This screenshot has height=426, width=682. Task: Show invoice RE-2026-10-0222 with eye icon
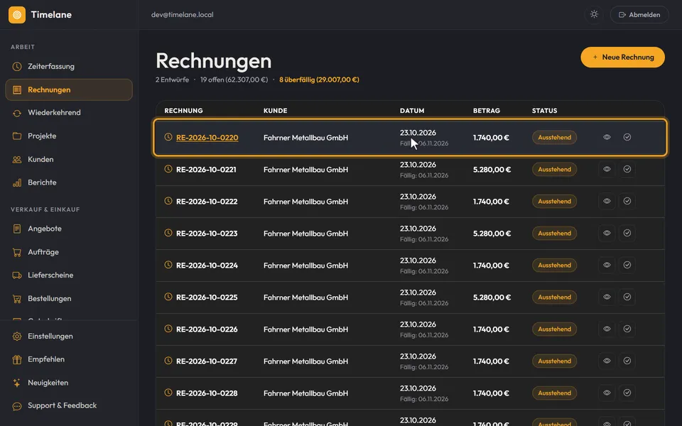[607, 201]
